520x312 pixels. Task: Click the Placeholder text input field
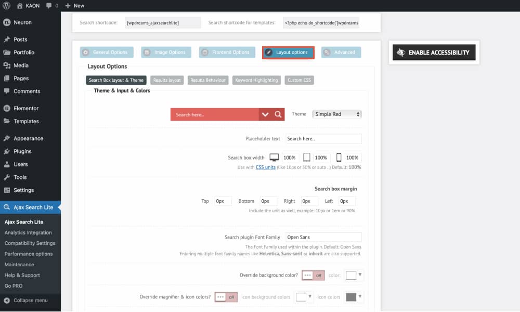(x=323, y=138)
